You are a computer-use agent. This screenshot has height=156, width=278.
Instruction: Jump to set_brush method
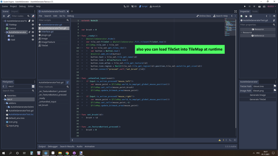[43, 105]
